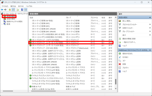Collapse the SMBDirect actions section
The width and height of the screenshot is (152, 96).
click(x=150, y=50)
